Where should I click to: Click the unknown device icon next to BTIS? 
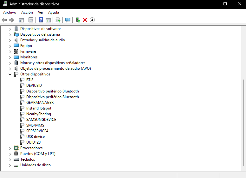22,80
